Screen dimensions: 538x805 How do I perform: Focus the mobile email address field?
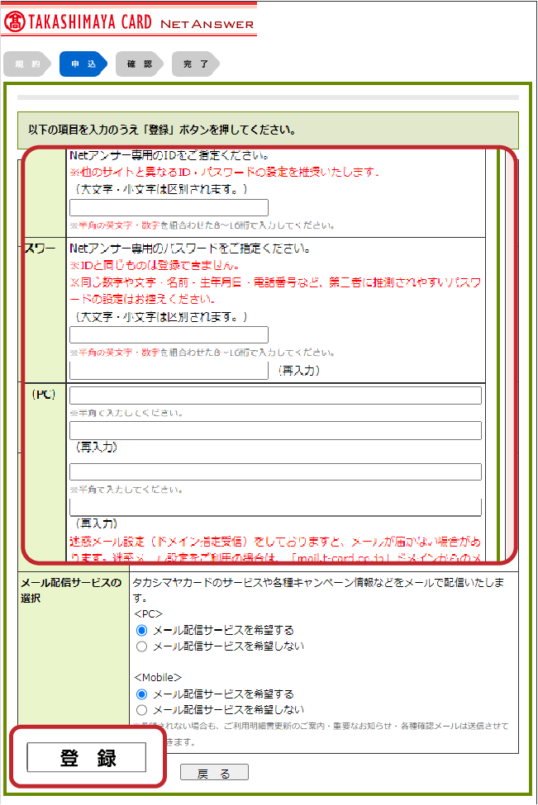[275, 472]
